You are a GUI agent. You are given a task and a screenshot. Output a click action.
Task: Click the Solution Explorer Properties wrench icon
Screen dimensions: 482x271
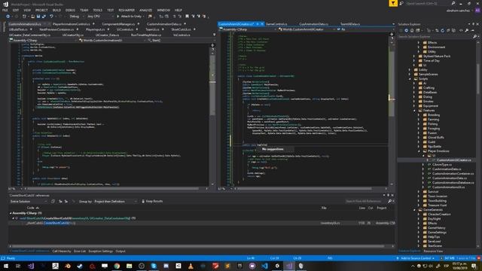click(x=467, y=30)
